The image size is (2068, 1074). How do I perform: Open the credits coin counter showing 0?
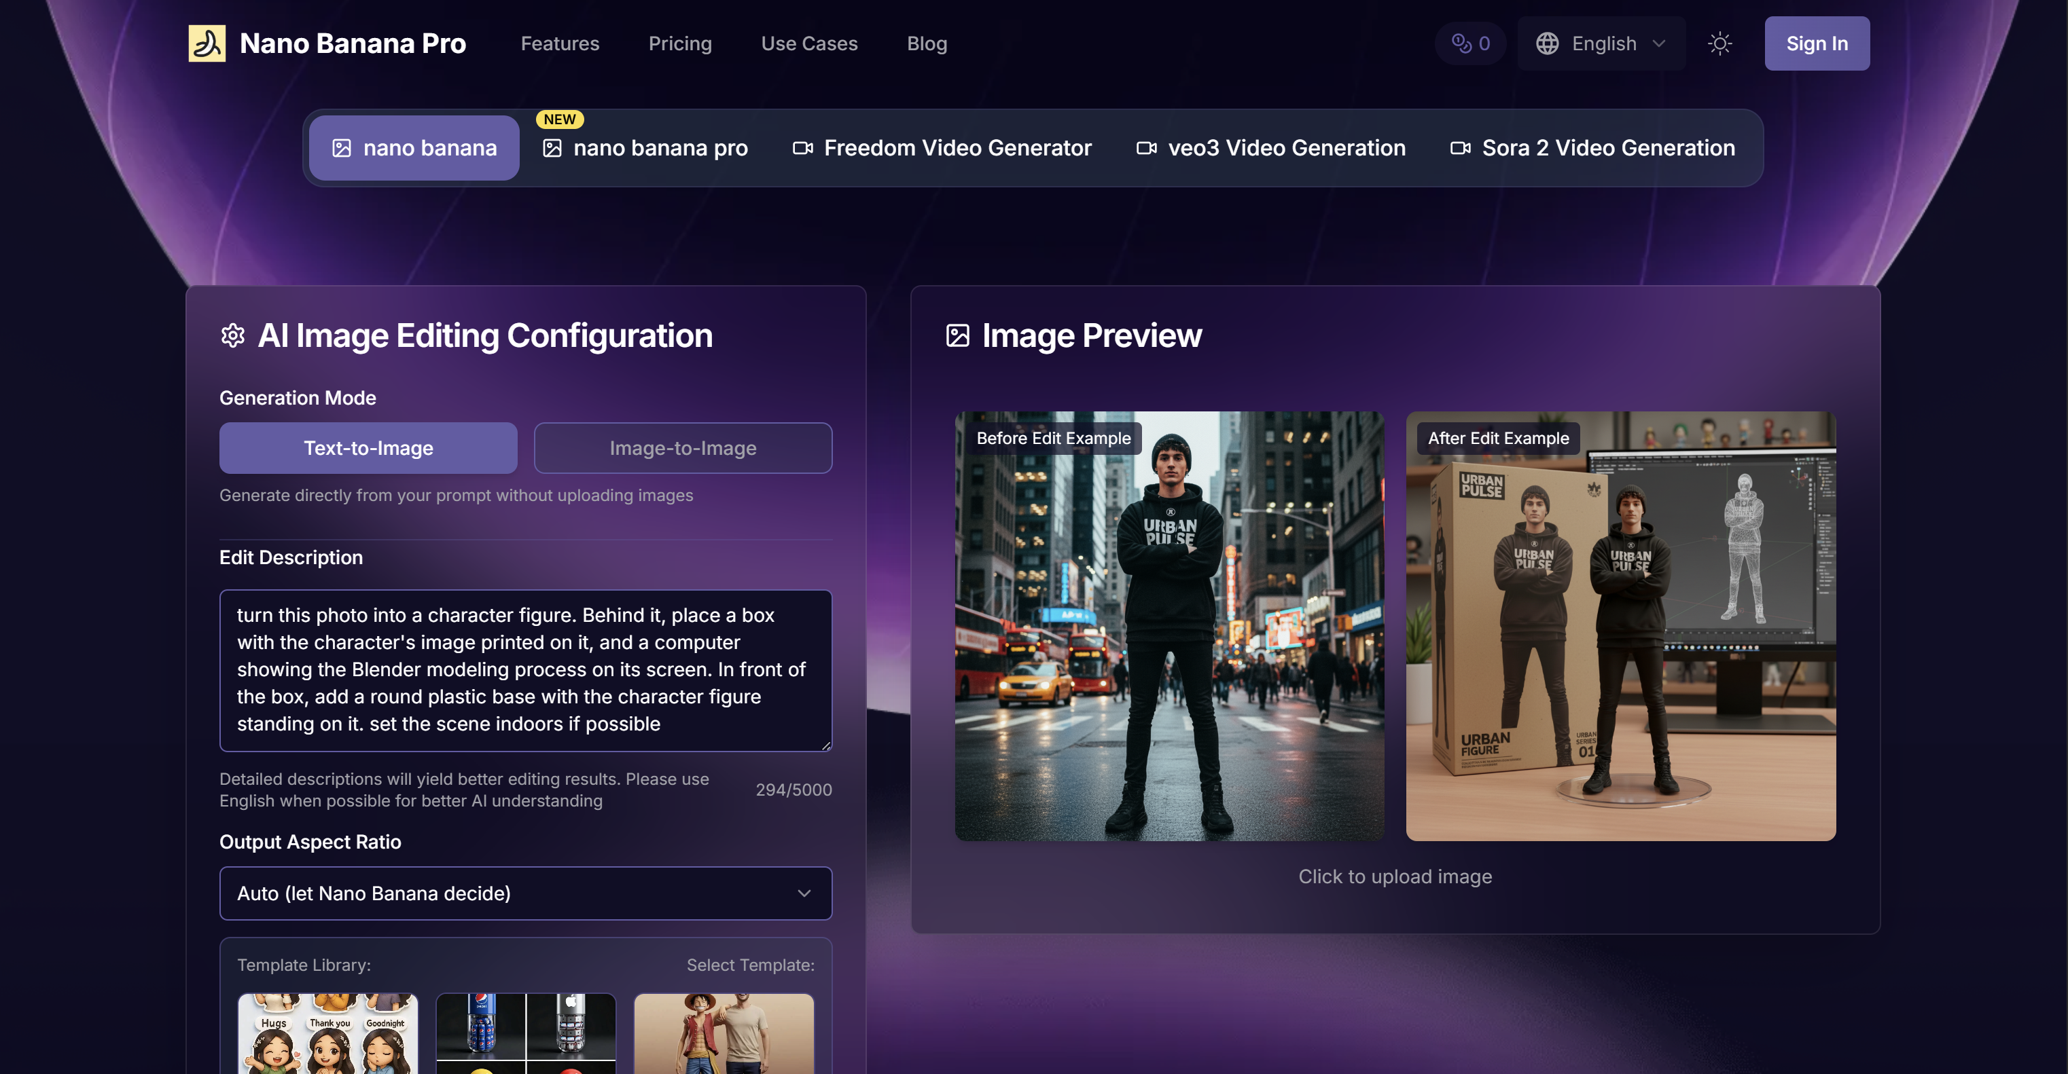point(1470,43)
